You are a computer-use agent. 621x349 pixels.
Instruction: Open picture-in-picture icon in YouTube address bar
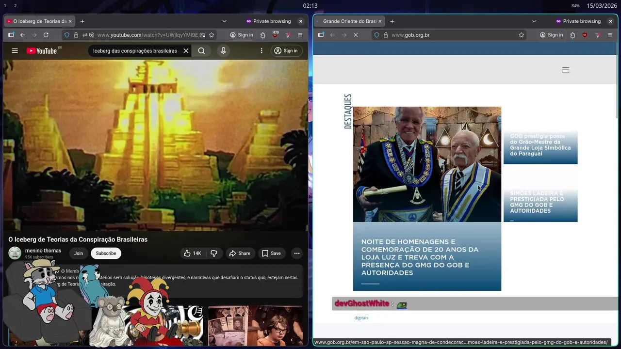point(202,35)
